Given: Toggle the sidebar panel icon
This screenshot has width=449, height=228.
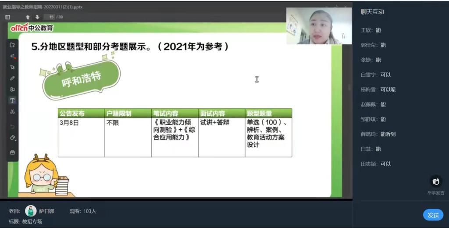Looking at the screenshot, I should [7, 17].
